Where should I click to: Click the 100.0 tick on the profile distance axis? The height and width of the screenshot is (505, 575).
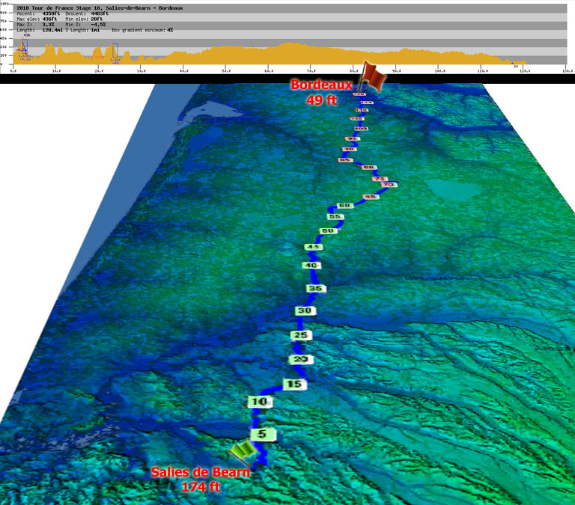coord(439,70)
